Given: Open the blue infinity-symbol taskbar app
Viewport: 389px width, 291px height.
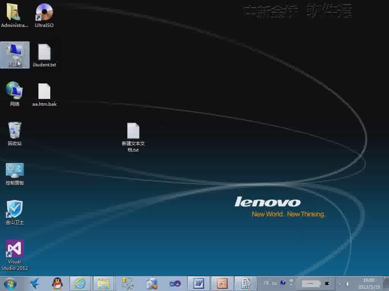Looking at the screenshot, I should [x=175, y=283].
